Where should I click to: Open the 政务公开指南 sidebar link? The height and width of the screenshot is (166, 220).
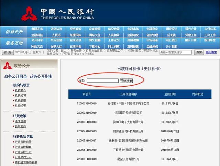click(x=41, y=76)
